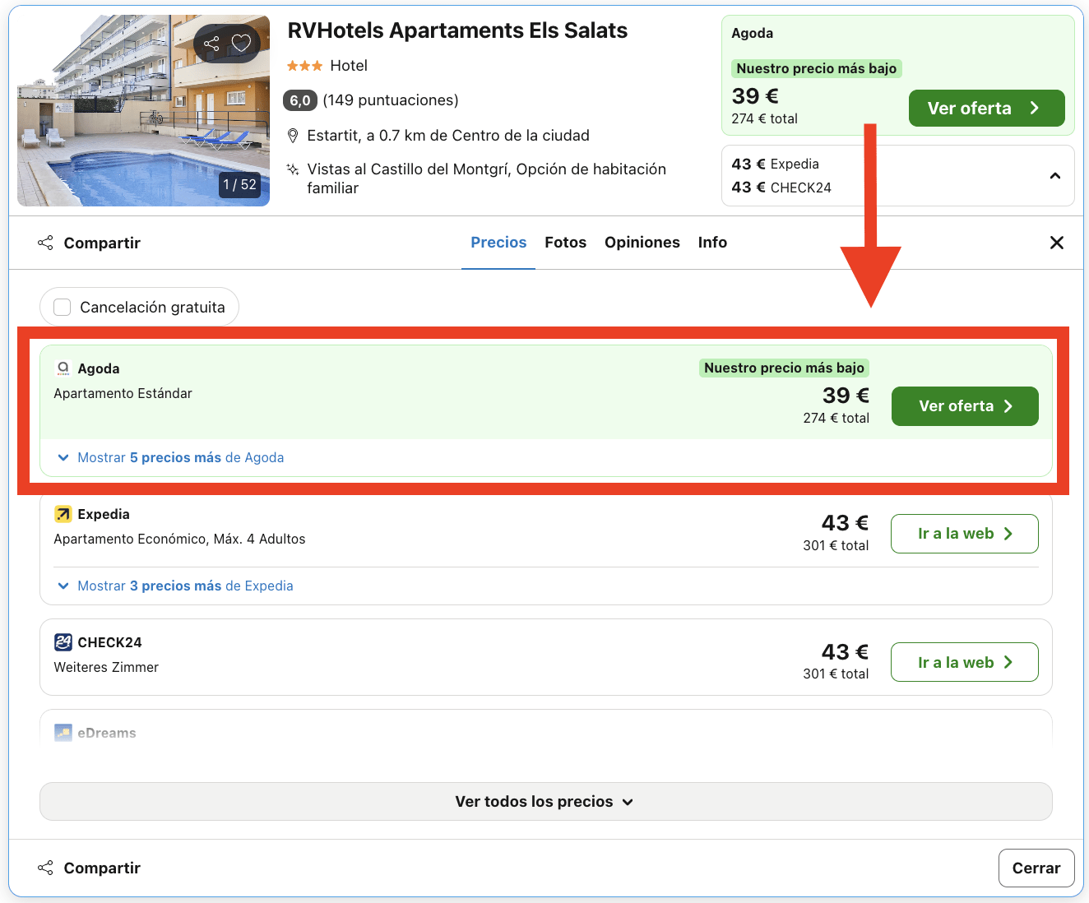Screen dimensions: 1089x903
Task: Click the location pin icon near Estartit
Action: pyautogui.click(x=293, y=136)
